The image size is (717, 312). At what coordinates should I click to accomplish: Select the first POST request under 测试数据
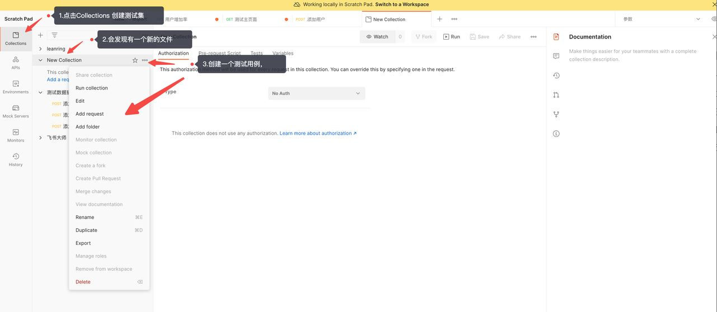point(60,103)
